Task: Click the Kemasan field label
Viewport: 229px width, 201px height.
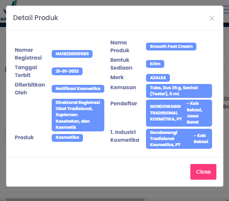Action: (x=123, y=87)
